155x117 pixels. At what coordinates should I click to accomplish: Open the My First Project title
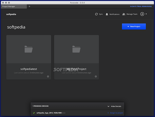[76, 69]
